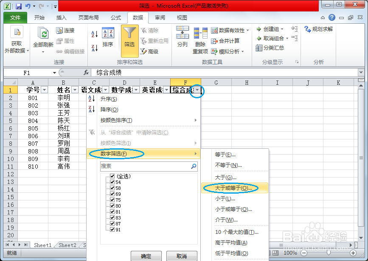Viewport: 368px width, 261px height.
Task: Click the Undo arrow icon
Action: (x=28, y=6)
